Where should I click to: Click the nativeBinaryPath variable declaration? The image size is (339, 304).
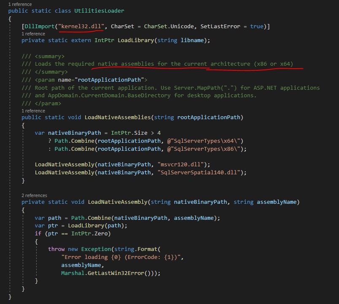point(74,133)
